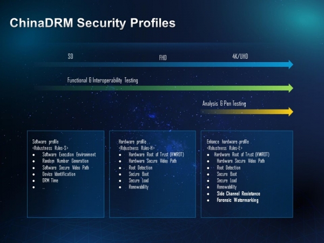Click the "<Robustness Rules-E>" line
324x243 pixels.
225,148
